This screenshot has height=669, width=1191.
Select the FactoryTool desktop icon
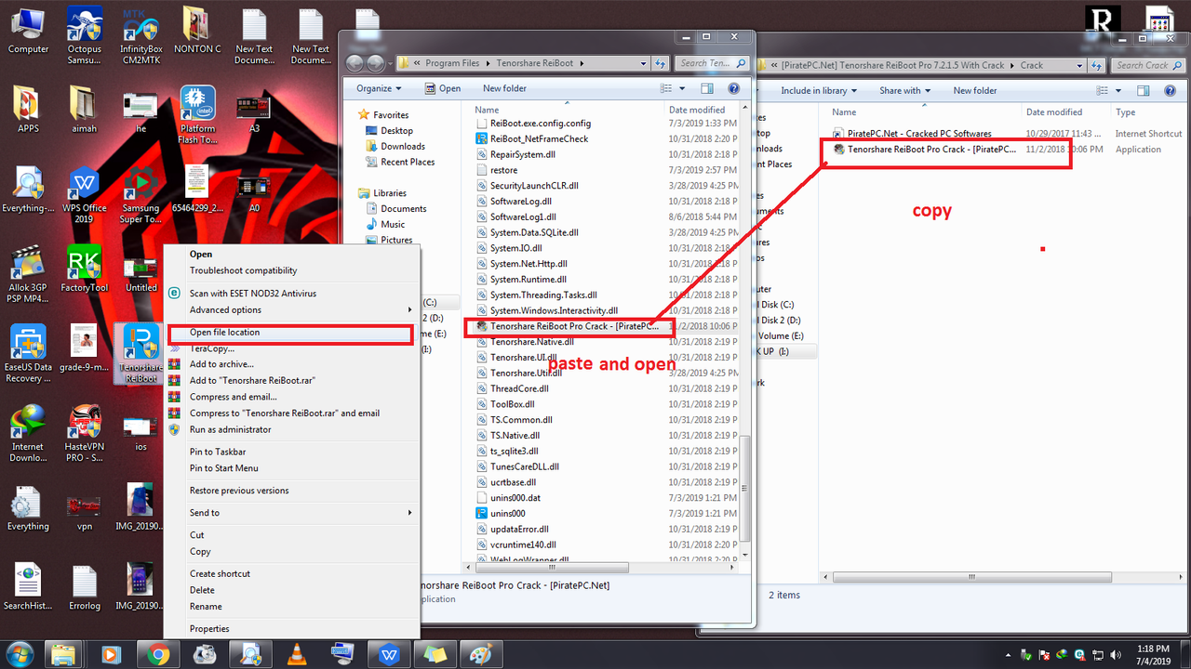(x=85, y=269)
